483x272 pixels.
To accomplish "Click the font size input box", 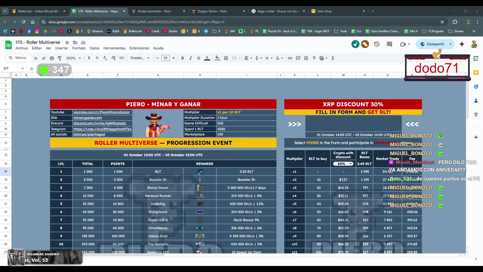I will click(x=165, y=58).
